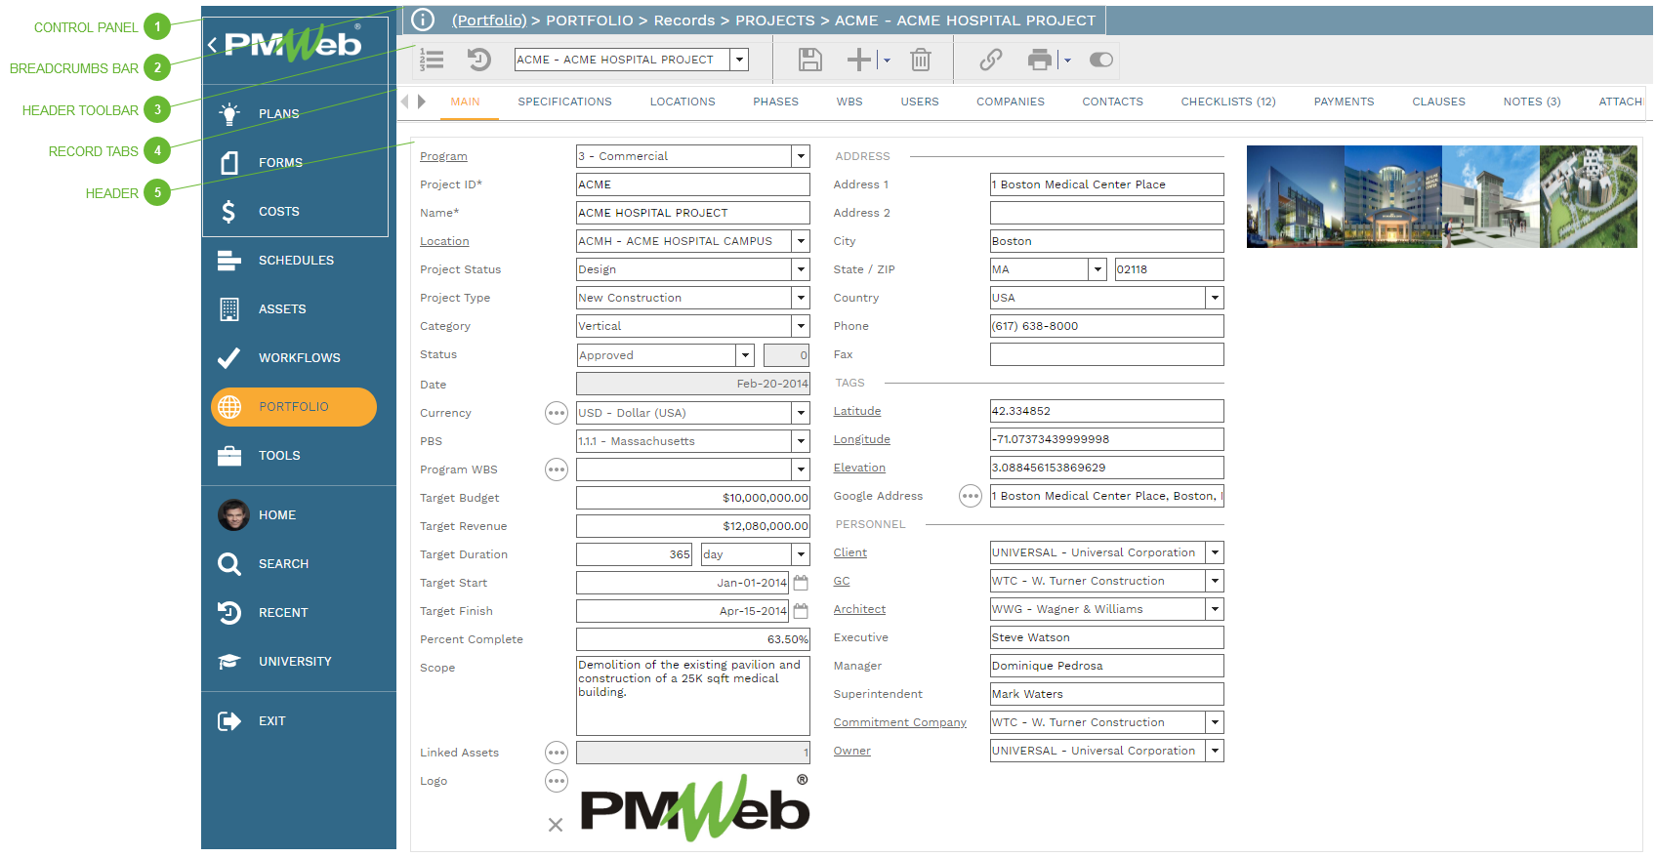Screen dimensions: 1656x857
Task: Click the info icon in breadcrumbs bar
Action: 423,20
